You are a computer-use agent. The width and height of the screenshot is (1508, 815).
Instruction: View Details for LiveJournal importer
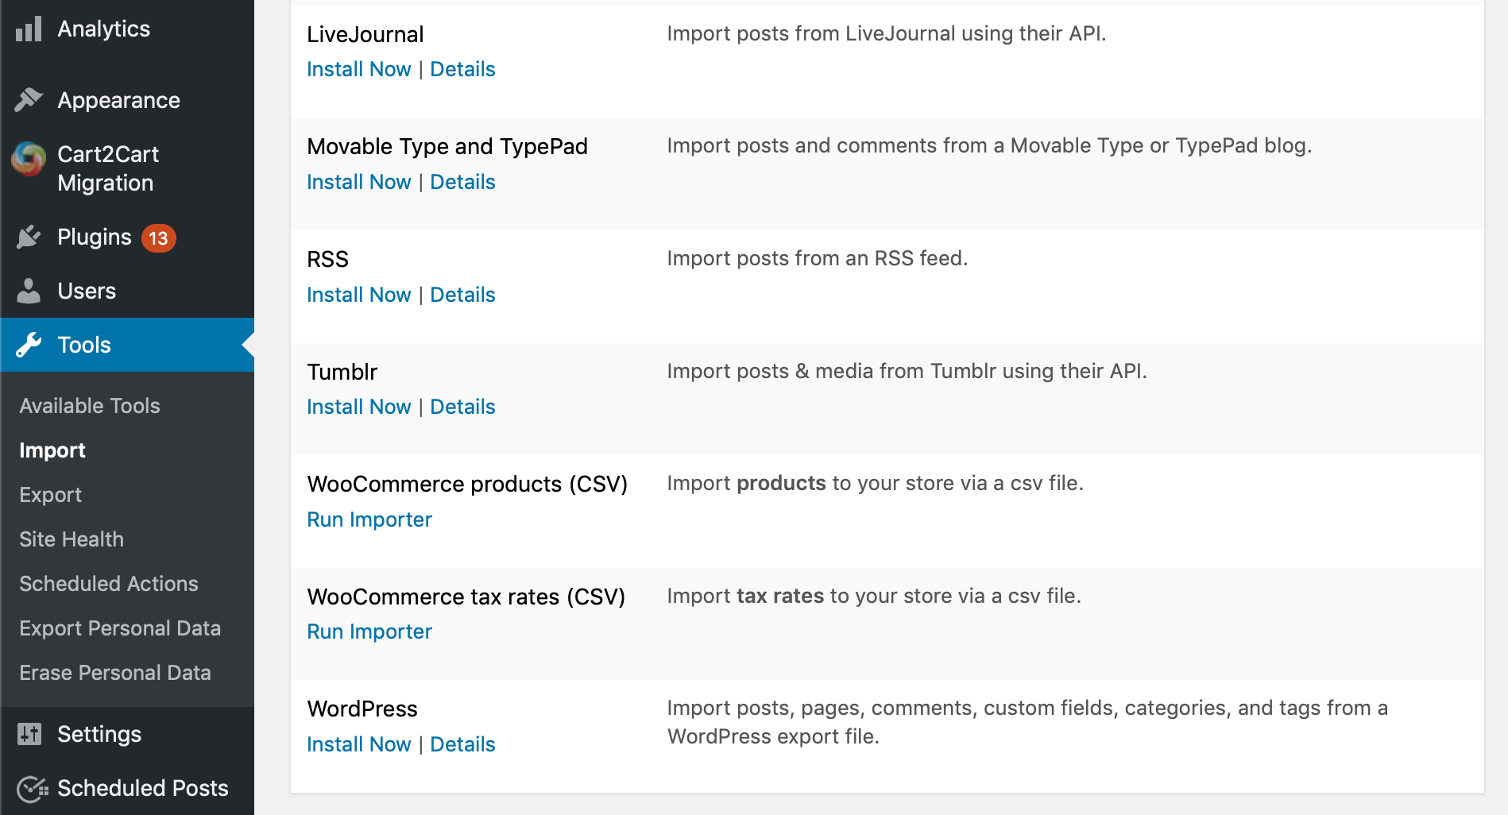[462, 69]
